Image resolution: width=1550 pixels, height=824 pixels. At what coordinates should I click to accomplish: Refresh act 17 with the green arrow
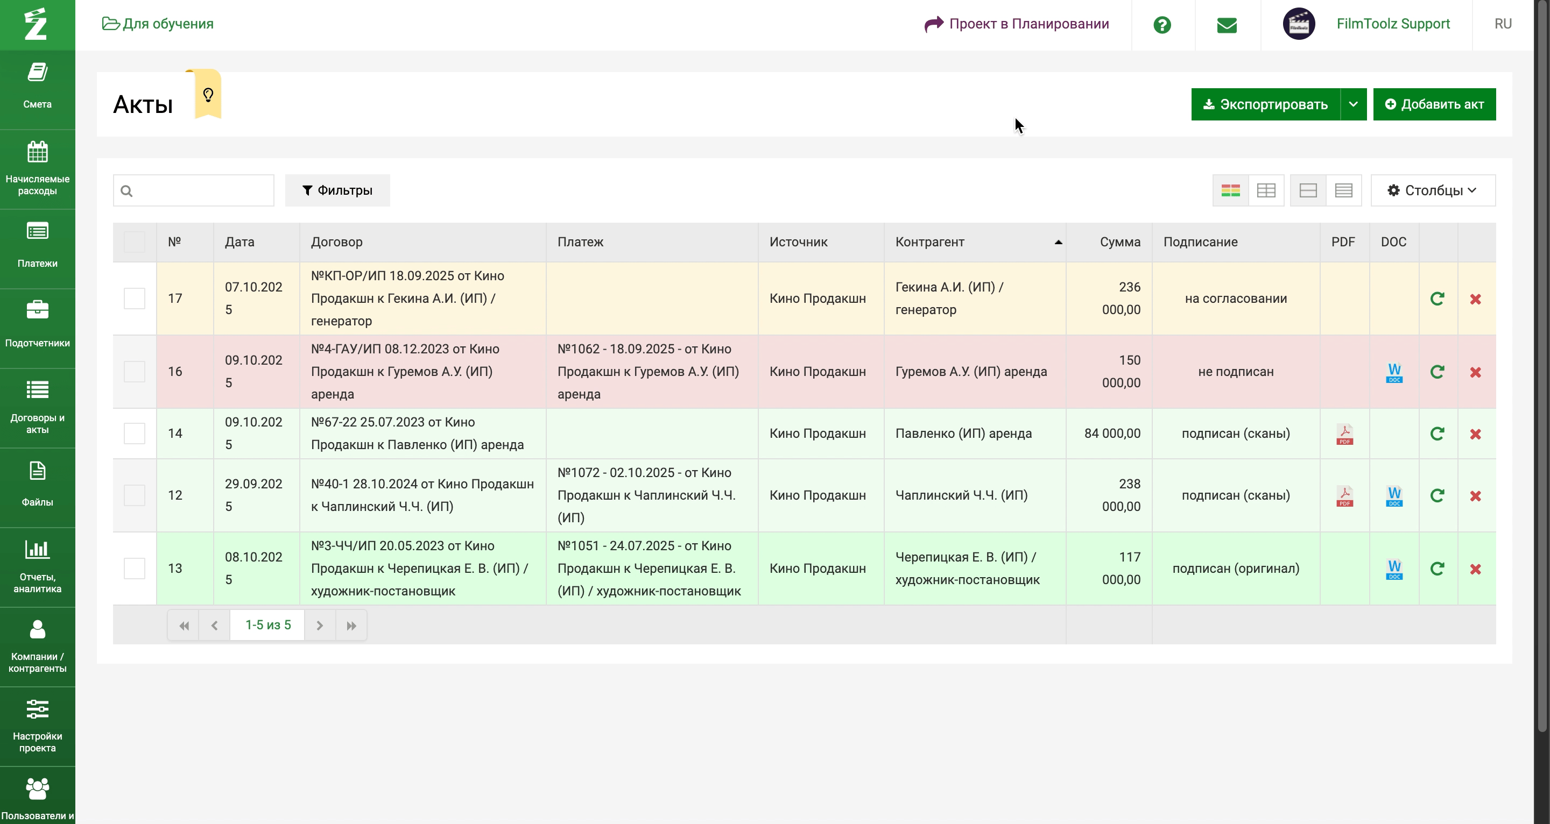1437,299
